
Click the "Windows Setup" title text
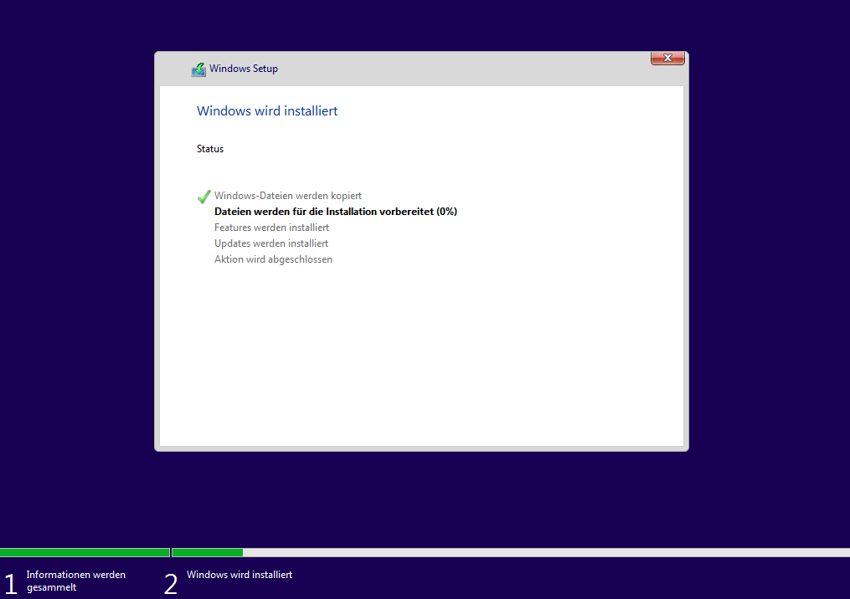244,69
